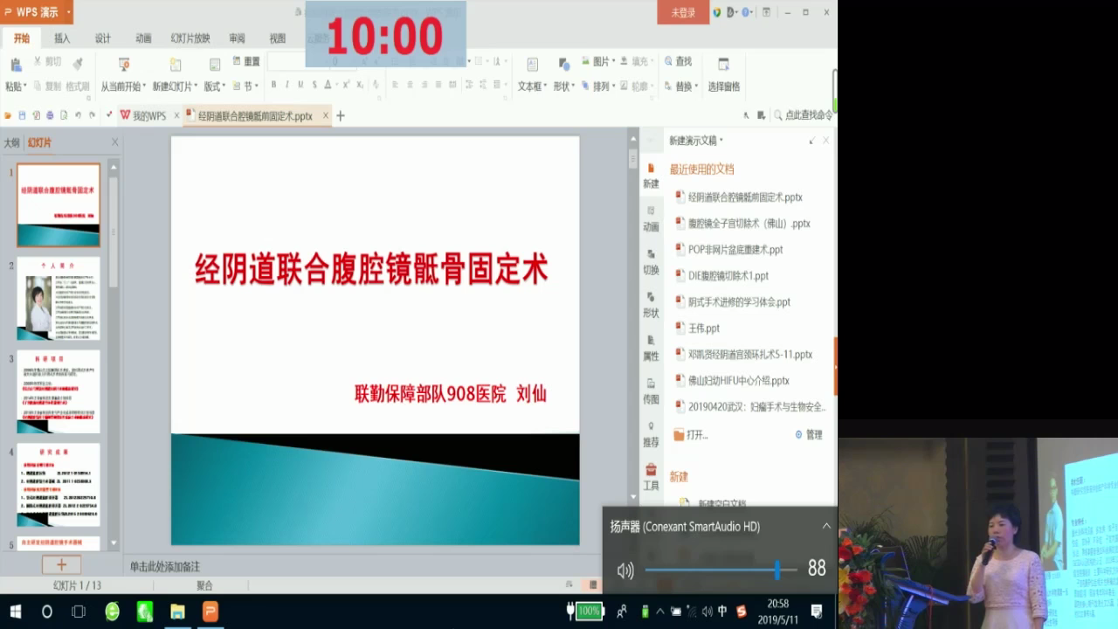This screenshot has height=629, width=1118.
Task: Open the 动画 animation sidebar panel icon
Action: tap(651, 218)
